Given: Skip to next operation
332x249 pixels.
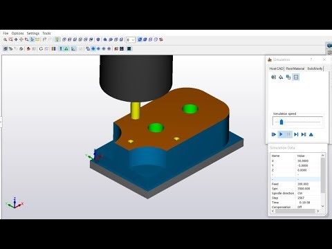Looking at the screenshot, I should [x=304, y=134].
